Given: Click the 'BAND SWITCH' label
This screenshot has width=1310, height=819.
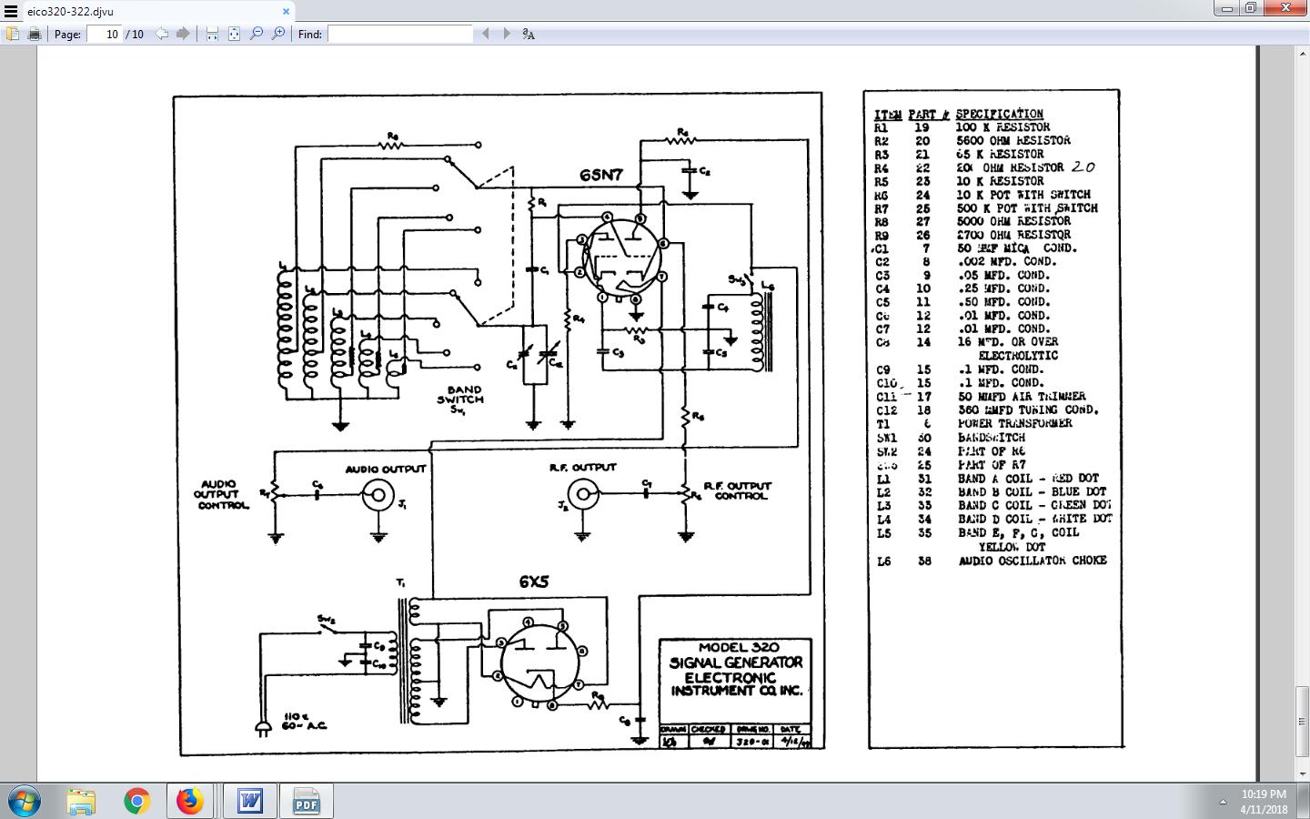Looking at the screenshot, I should coord(459,394).
